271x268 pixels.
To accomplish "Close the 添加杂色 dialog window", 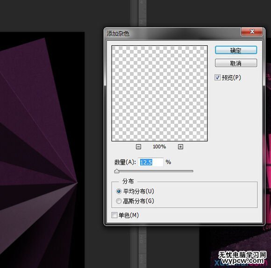I will pos(252,31).
